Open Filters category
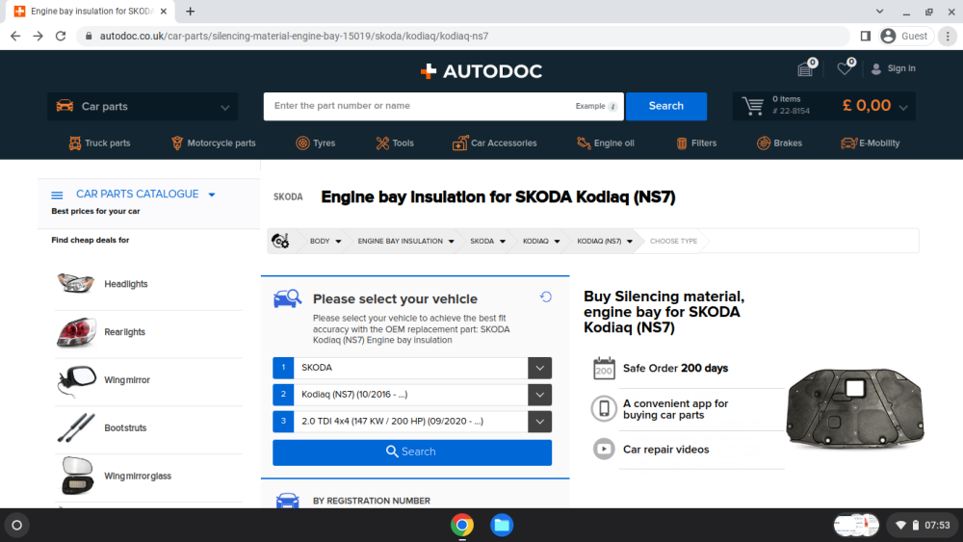Viewport: 963px width, 542px height. pyautogui.click(x=696, y=143)
